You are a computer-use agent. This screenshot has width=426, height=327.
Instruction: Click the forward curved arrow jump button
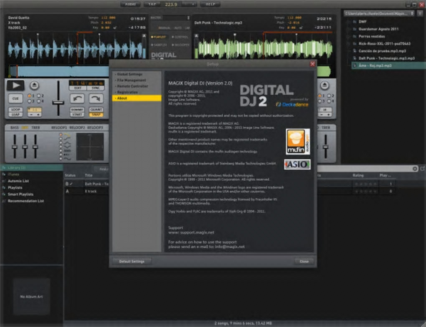tap(96, 98)
